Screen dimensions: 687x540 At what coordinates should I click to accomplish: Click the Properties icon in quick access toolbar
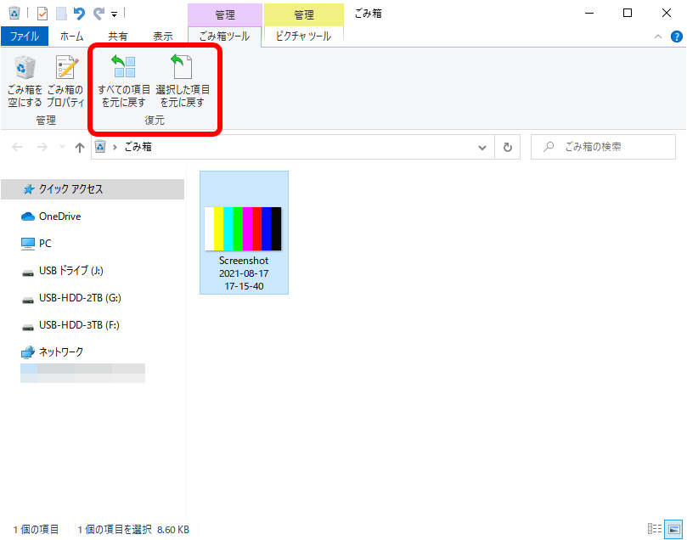tap(42, 14)
